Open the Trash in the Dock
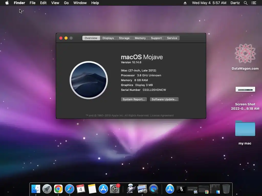Image resolution: width=262 pixels, height=196 pixels. click(x=226, y=189)
